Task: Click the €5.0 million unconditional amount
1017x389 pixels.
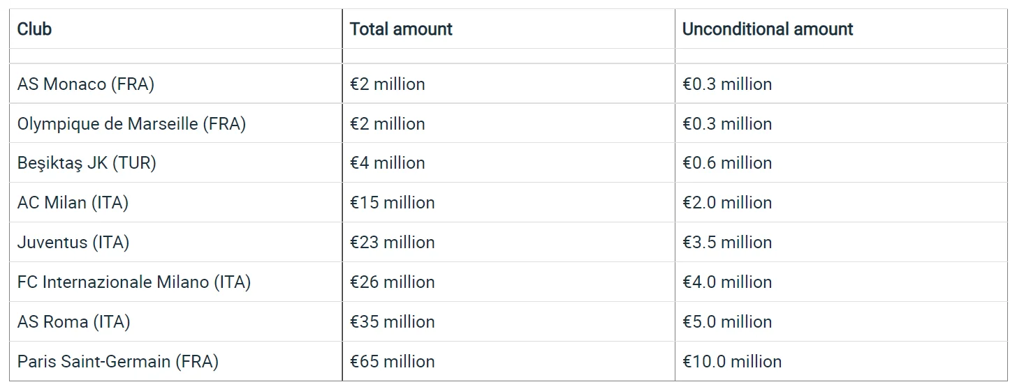Action: click(x=727, y=322)
